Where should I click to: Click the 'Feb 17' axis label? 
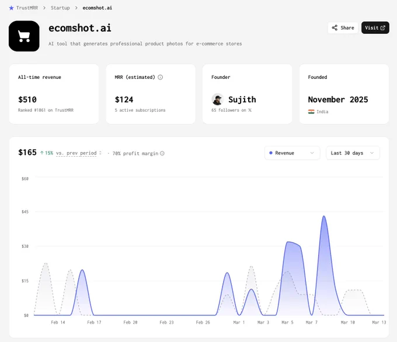point(94,322)
